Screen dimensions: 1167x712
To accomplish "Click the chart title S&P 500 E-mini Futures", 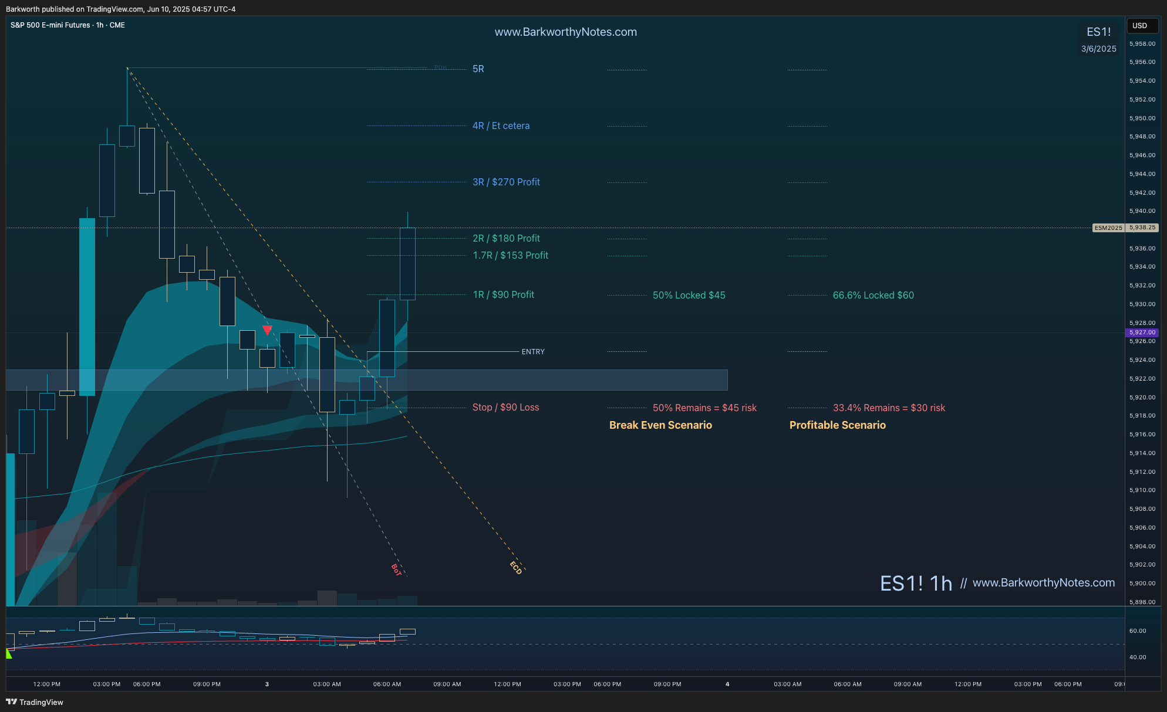I will [50, 25].
